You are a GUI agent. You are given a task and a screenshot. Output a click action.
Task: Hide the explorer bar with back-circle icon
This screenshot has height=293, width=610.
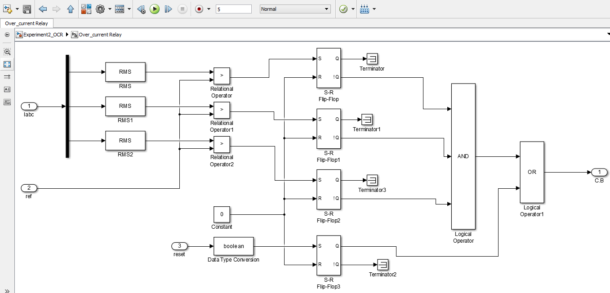tap(7, 35)
